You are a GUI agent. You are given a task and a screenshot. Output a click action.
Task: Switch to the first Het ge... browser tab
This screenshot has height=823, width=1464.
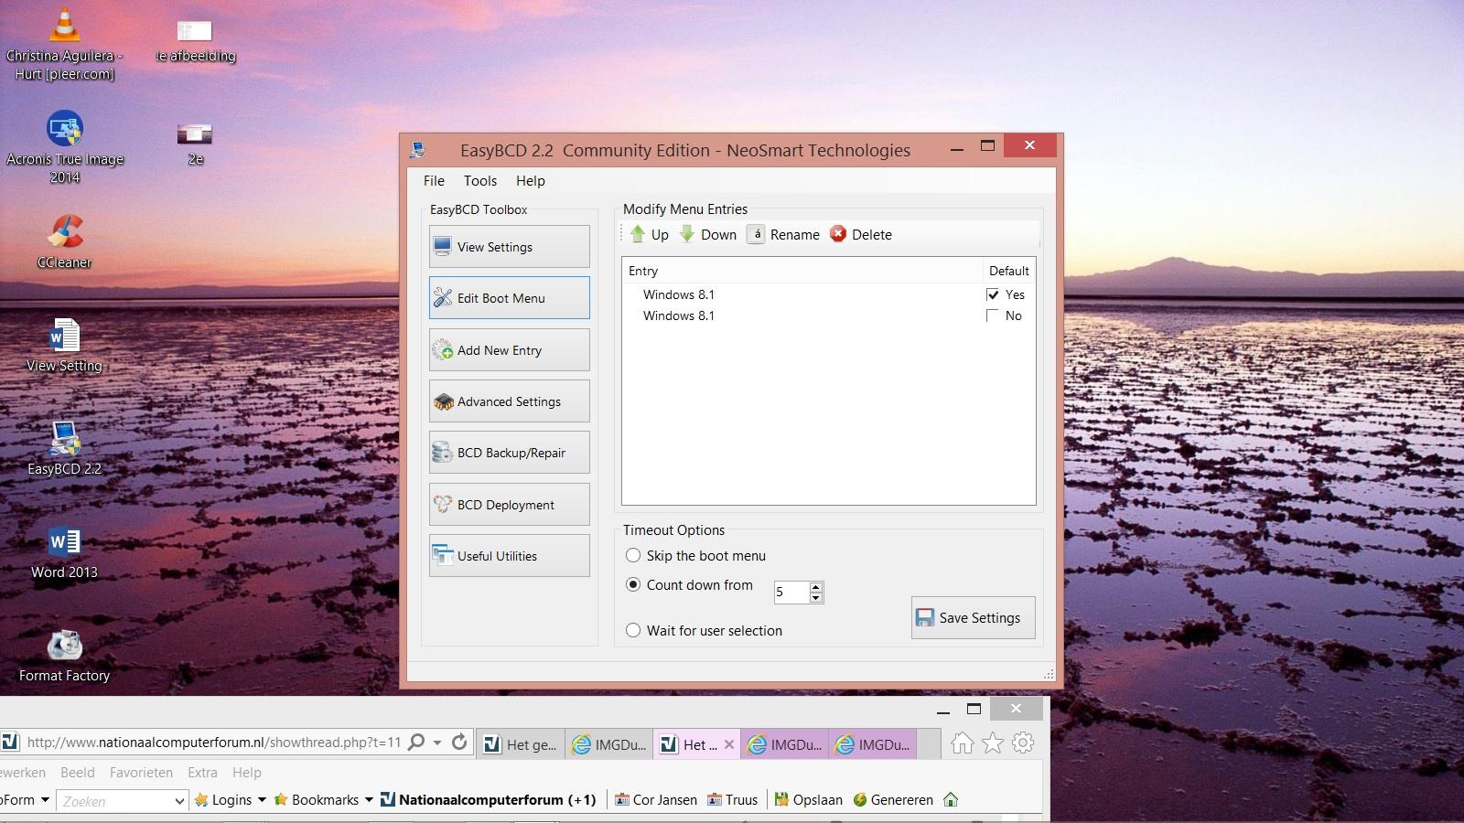pos(520,744)
